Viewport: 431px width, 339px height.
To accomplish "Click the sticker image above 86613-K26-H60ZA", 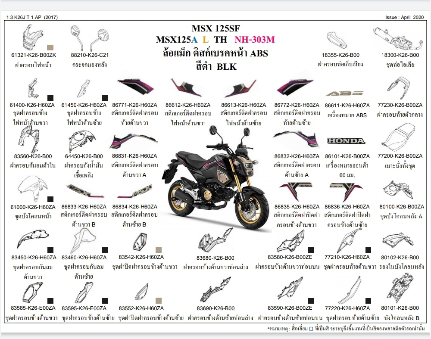I will (x=240, y=88).
